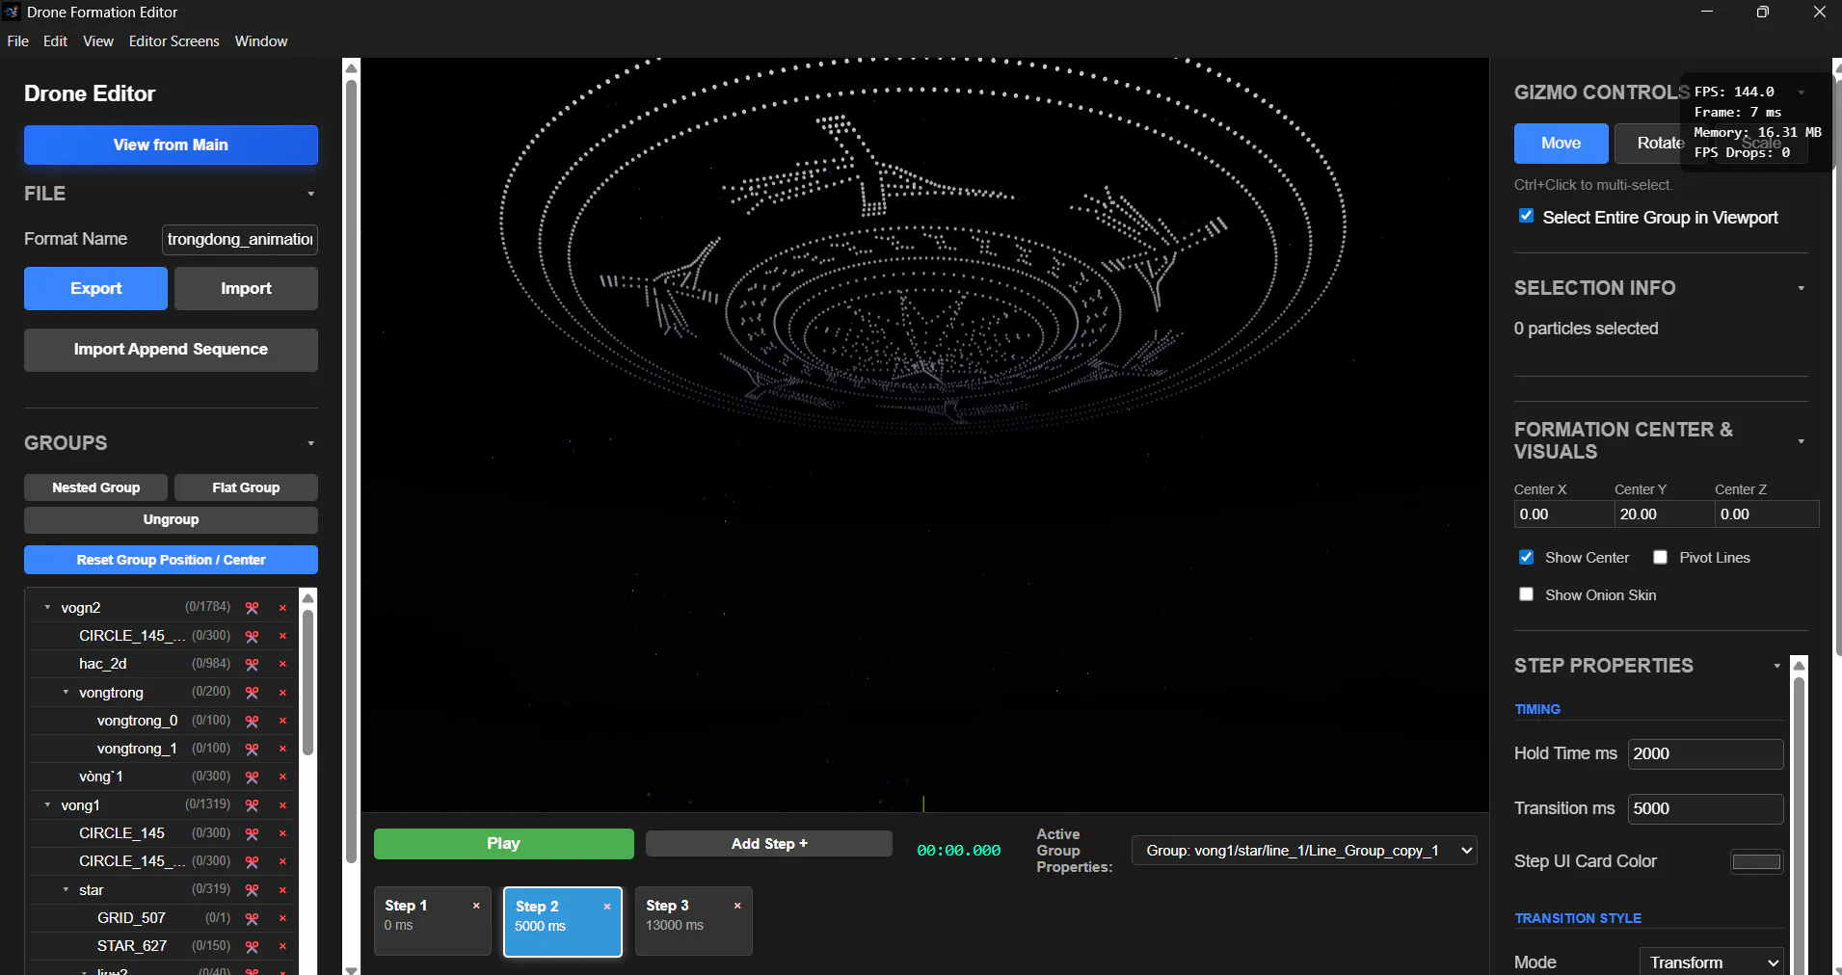This screenshot has width=1842, height=975.
Task: Click the Export button
Action: pyautogui.click(x=95, y=288)
